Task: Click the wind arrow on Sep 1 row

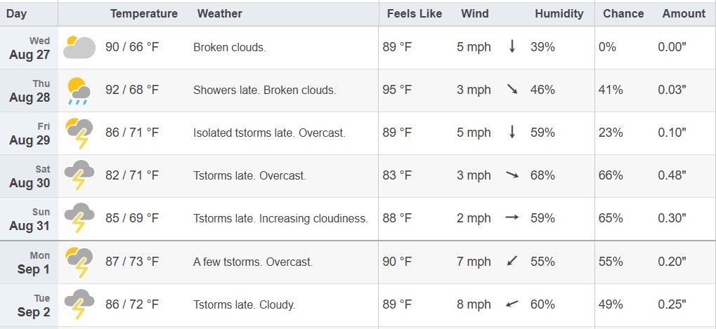Action: (512, 261)
